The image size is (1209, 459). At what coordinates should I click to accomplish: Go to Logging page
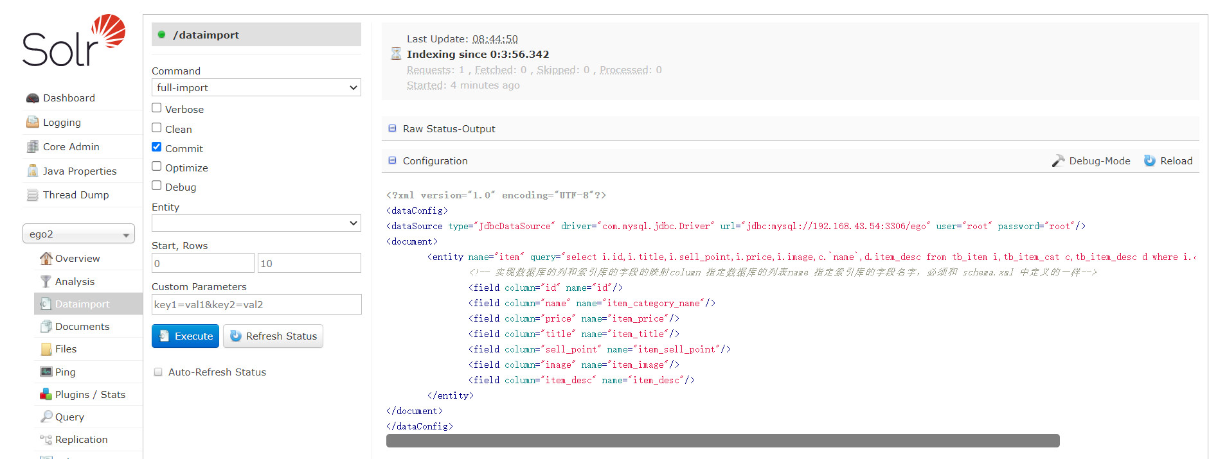62,123
